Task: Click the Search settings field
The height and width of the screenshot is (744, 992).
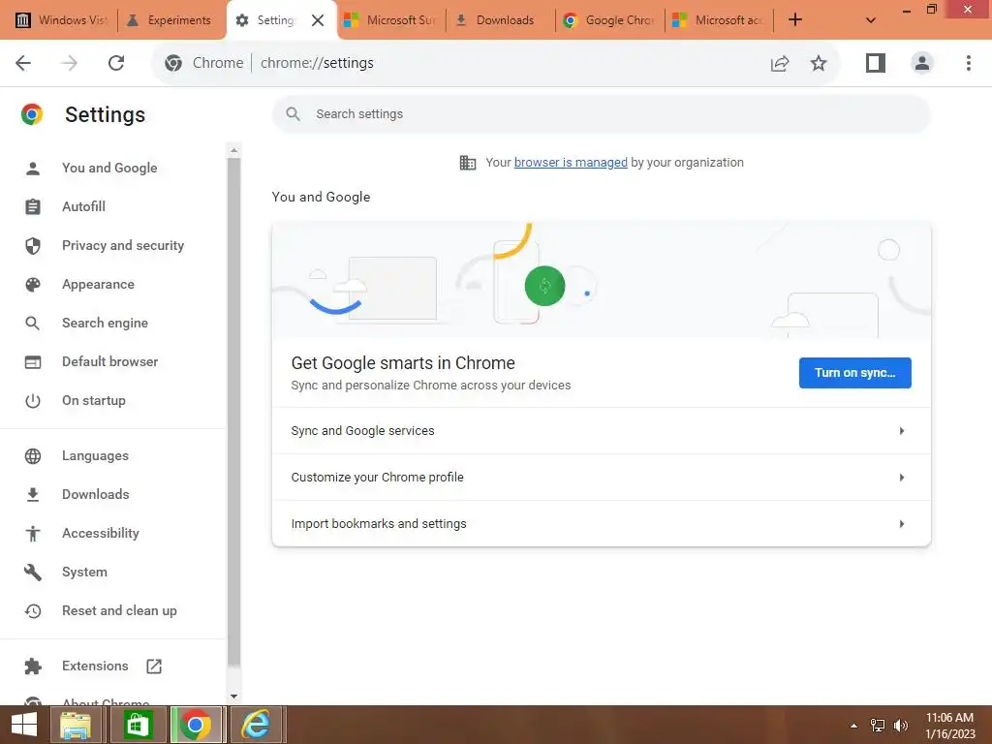Action: pyautogui.click(x=601, y=114)
